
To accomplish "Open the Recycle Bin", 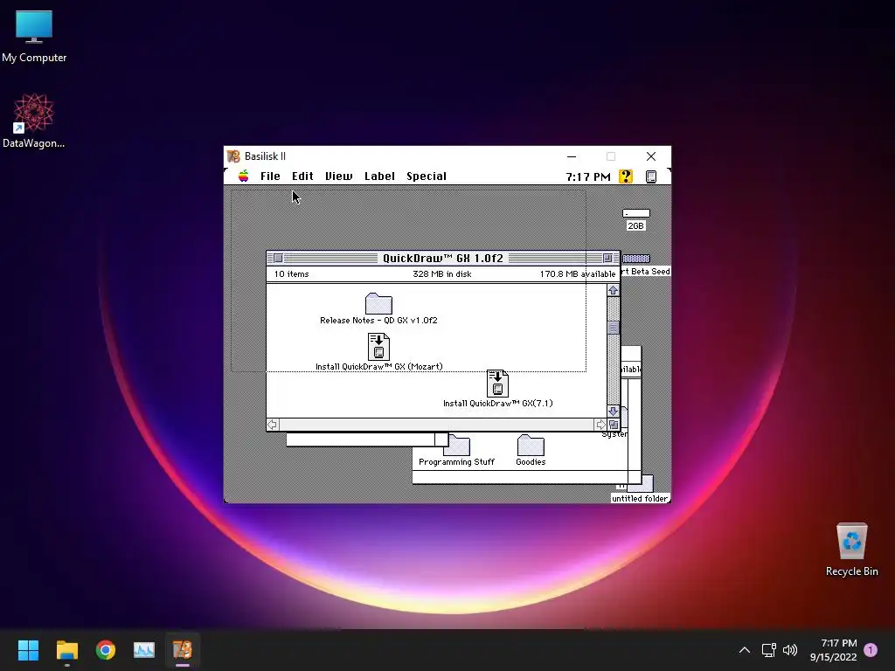I will (x=851, y=550).
